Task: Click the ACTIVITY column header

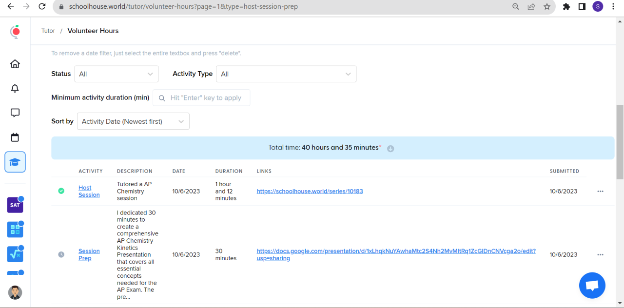Action: pyautogui.click(x=91, y=171)
